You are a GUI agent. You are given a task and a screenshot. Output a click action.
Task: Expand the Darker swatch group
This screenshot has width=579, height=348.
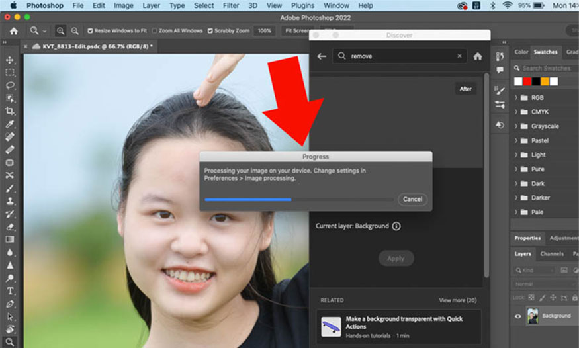(516, 198)
